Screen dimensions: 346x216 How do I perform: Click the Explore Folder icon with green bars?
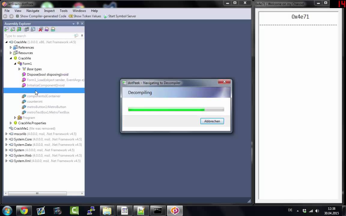pos(19,29)
